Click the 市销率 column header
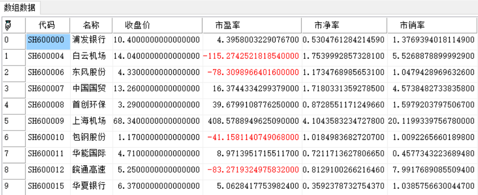 pyautogui.click(x=432, y=25)
